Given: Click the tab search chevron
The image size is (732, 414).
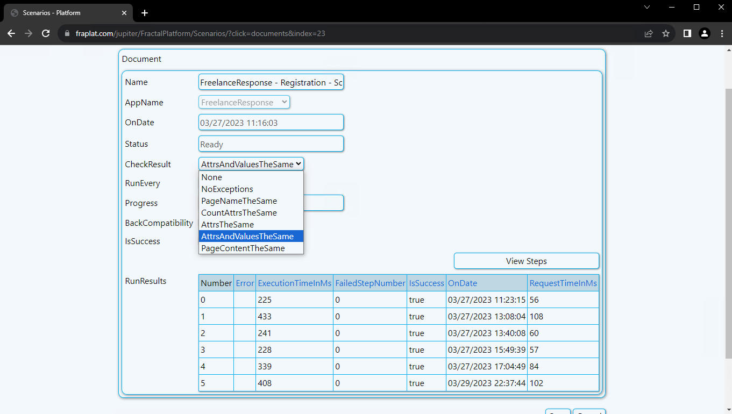Looking at the screenshot, I should click(x=647, y=8).
